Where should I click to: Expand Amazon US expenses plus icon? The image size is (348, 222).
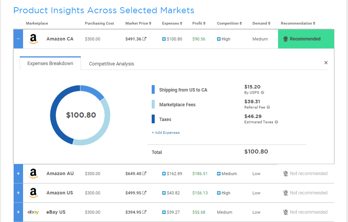click(x=164, y=193)
